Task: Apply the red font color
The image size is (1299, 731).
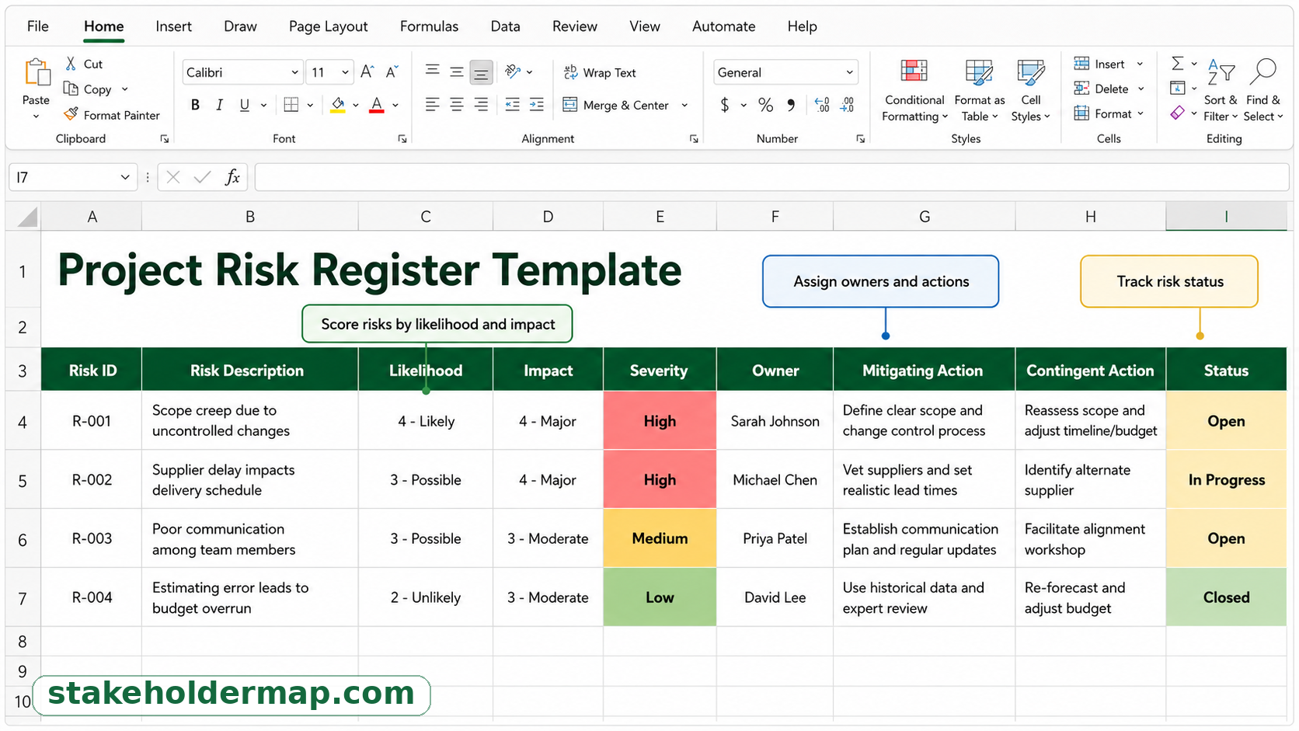Action: (x=377, y=105)
